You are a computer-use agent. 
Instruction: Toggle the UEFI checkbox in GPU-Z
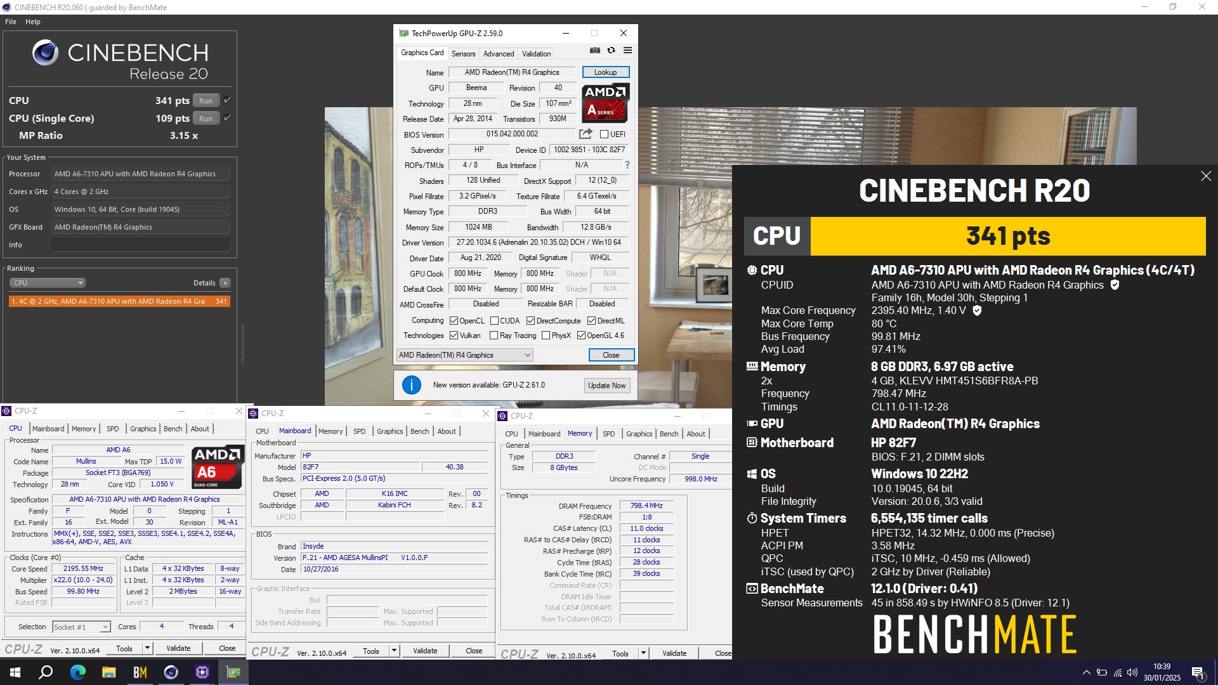click(x=604, y=134)
